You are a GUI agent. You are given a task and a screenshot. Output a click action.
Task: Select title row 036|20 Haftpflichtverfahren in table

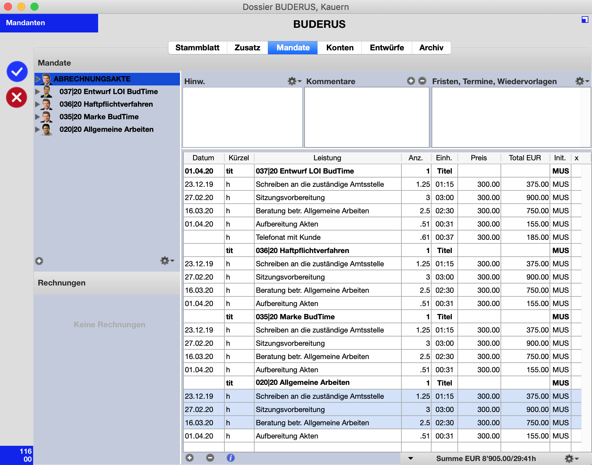[x=382, y=250]
